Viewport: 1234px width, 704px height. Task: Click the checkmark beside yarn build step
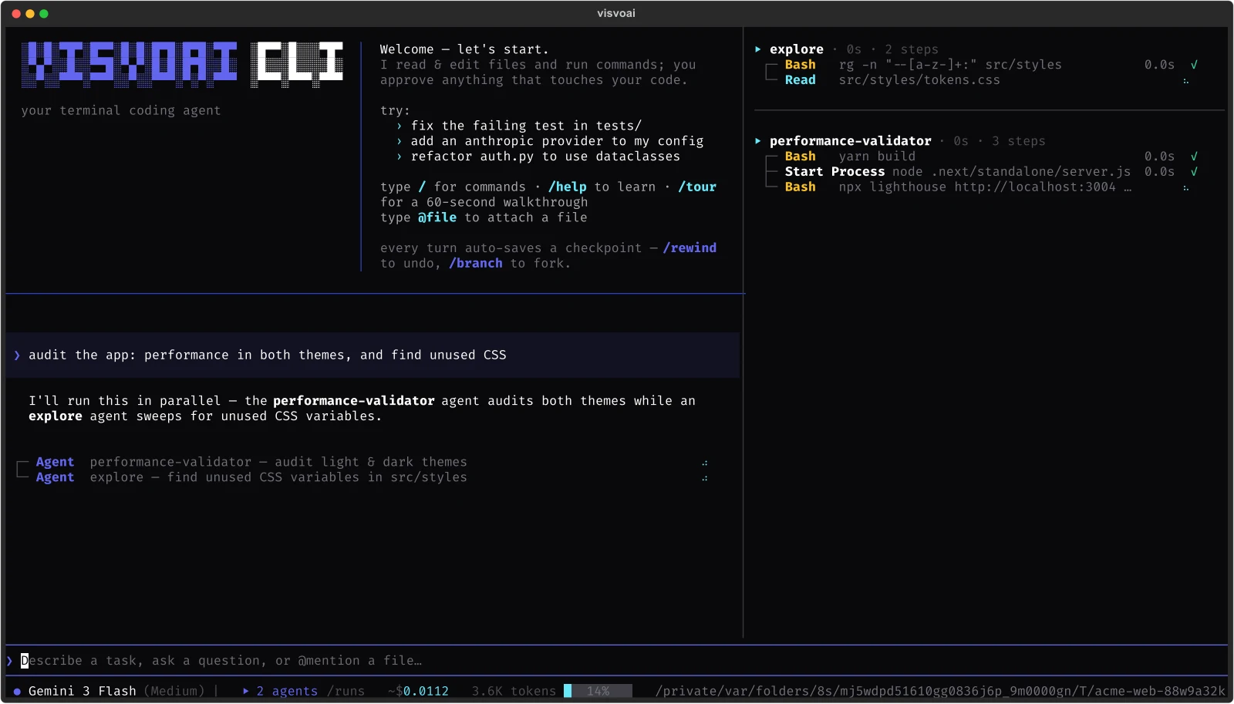pyautogui.click(x=1194, y=157)
